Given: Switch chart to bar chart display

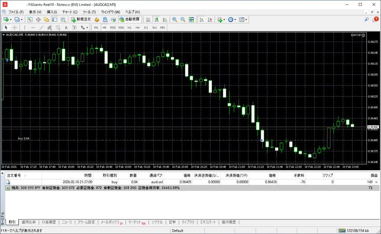Looking at the screenshot, I should pos(148,19).
